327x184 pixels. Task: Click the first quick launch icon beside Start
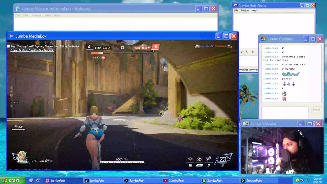(x=31, y=180)
